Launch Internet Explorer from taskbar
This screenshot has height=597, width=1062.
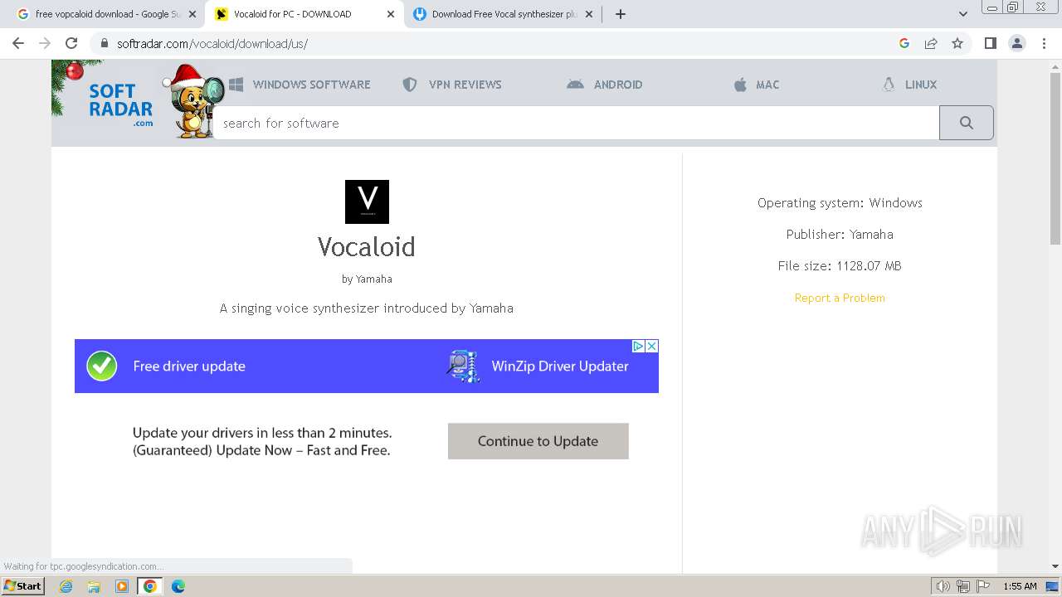tap(66, 586)
